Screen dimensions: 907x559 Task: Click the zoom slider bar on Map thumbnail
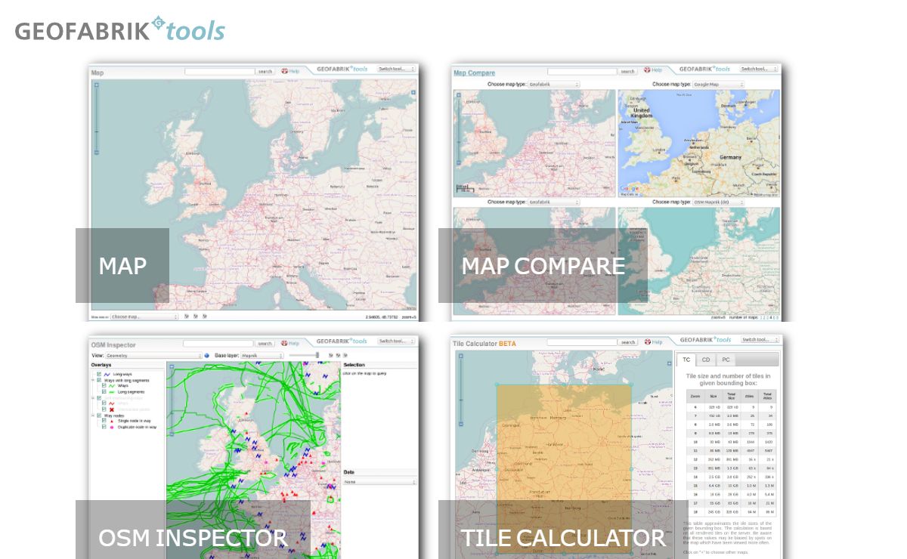click(96, 119)
